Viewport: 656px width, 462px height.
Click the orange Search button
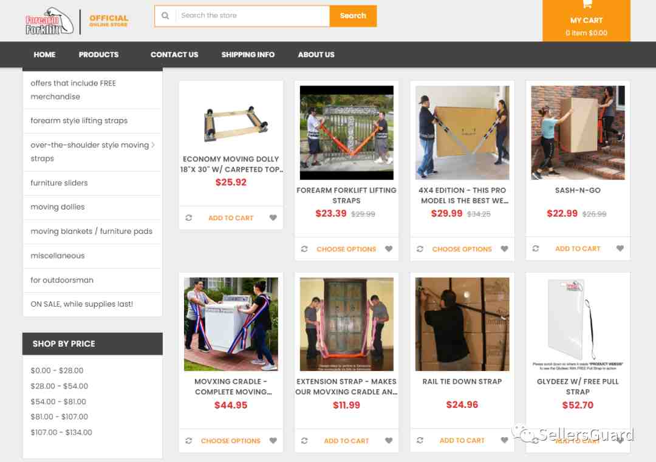coord(353,16)
